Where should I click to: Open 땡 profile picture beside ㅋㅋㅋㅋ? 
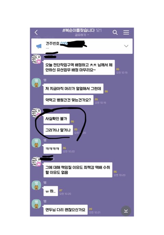click(x=36, y=143)
